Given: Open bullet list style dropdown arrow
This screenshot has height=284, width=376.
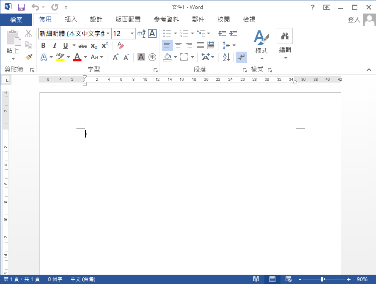Looking at the screenshot, I should (175, 33).
